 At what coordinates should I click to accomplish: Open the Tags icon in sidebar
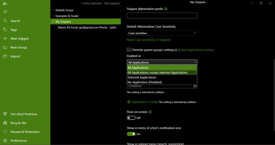point(5,30)
